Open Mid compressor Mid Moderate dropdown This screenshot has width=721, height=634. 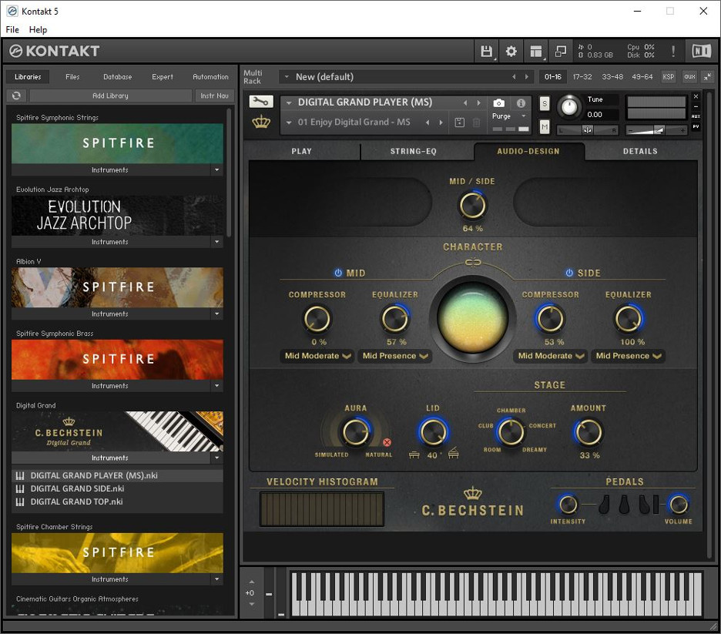tap(317, 356)
